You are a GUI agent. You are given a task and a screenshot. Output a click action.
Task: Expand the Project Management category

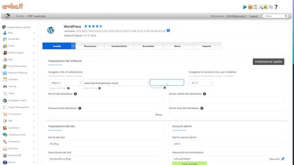pos(34,107)
